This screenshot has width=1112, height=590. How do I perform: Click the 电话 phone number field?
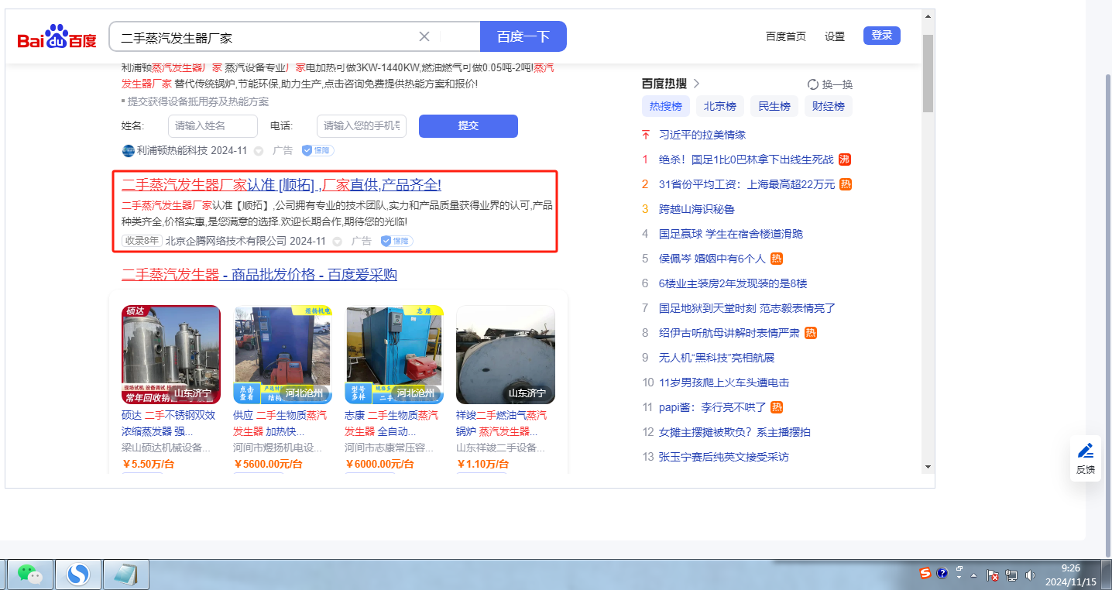pyautogui.click(x=362, y=126)
